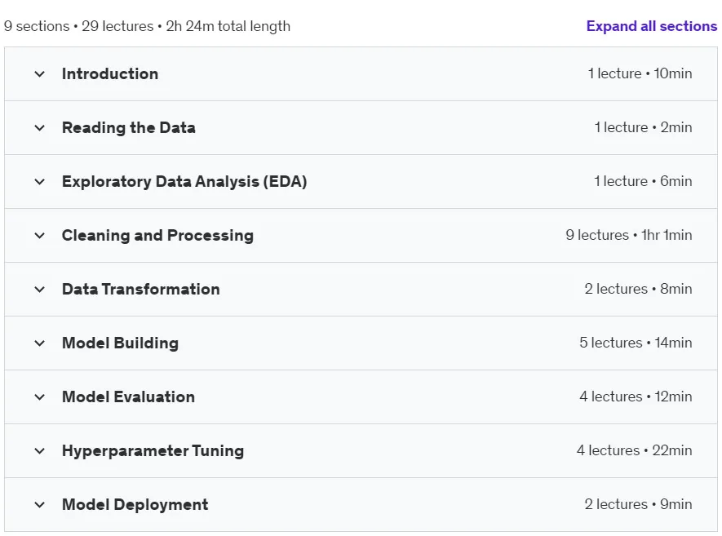Click the Cleaning and Processing title
The image size is (722, 536).
point(157,235)
